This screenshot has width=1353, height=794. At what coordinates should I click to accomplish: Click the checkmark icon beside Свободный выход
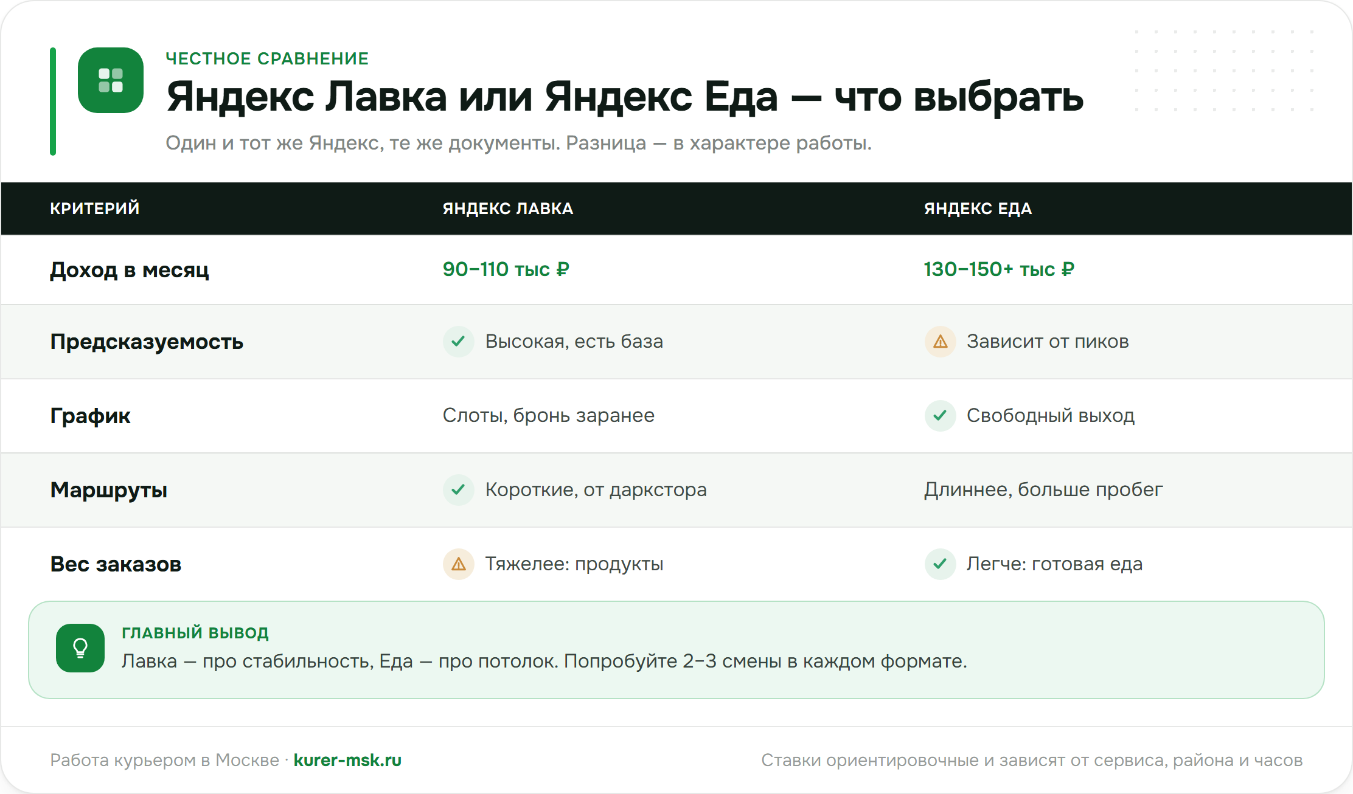(941, 415)
